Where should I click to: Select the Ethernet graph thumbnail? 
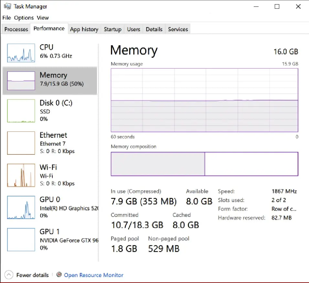tap(21, 143)
